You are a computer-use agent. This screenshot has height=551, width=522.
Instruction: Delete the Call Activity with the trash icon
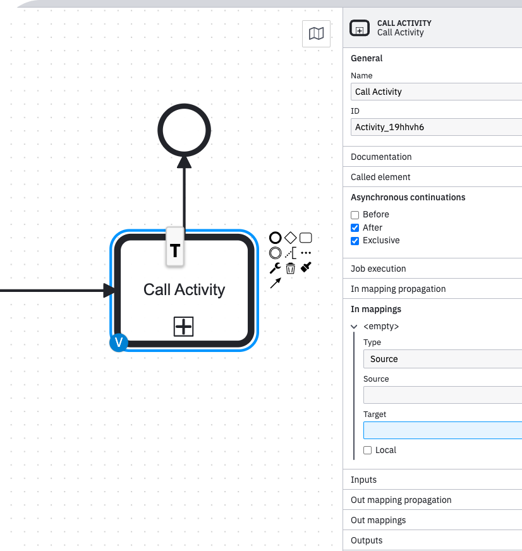coord(290,268)
